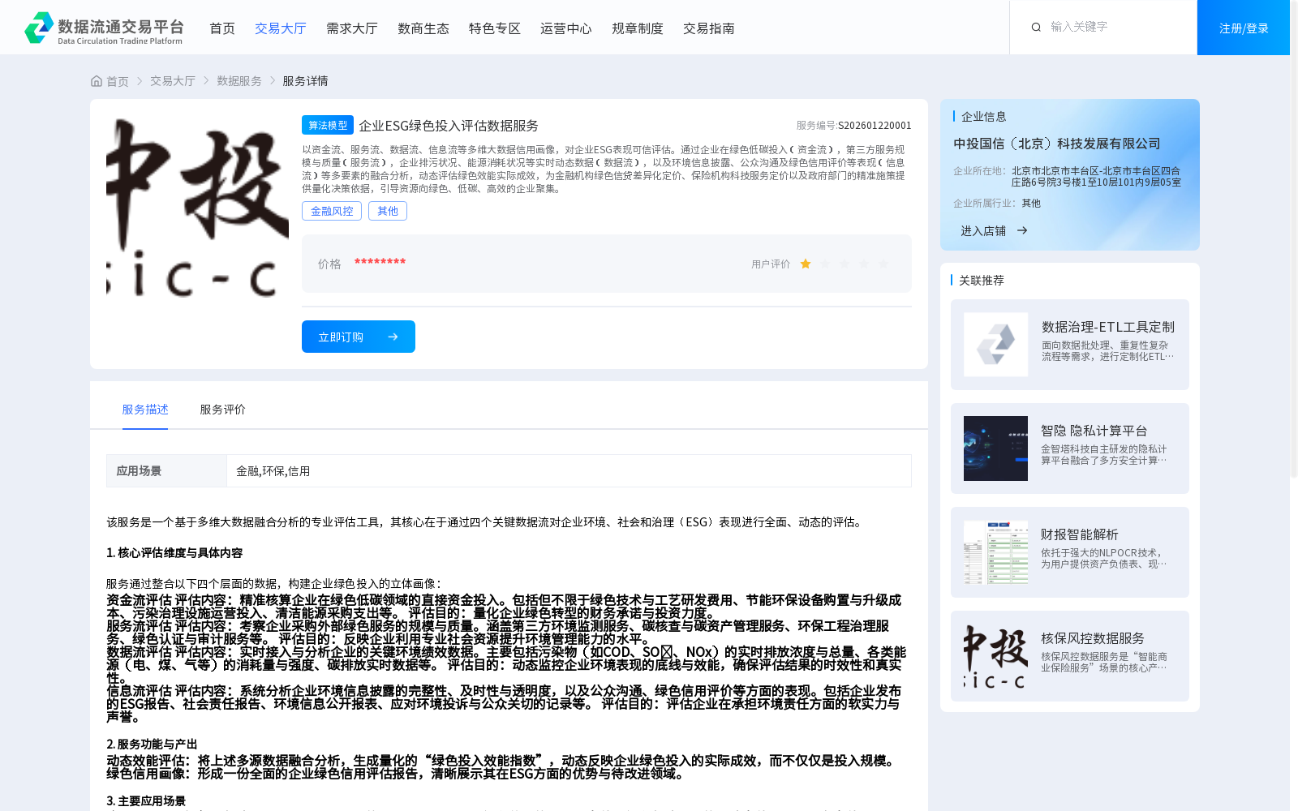The image size is (1298, 811).
Task: Click the 交易大厅 breadcrumb link
Action: point(173,81)
